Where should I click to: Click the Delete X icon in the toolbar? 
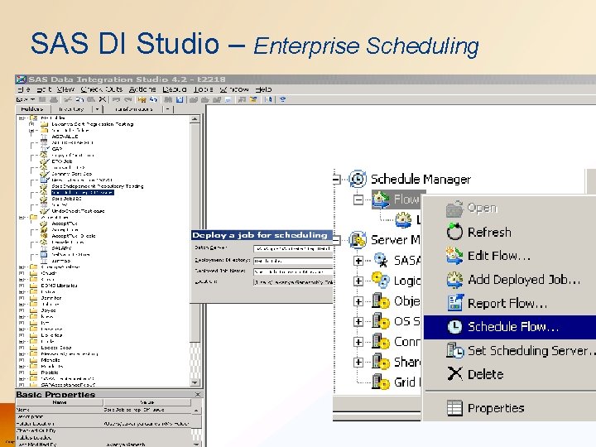[x=103, y=99]
